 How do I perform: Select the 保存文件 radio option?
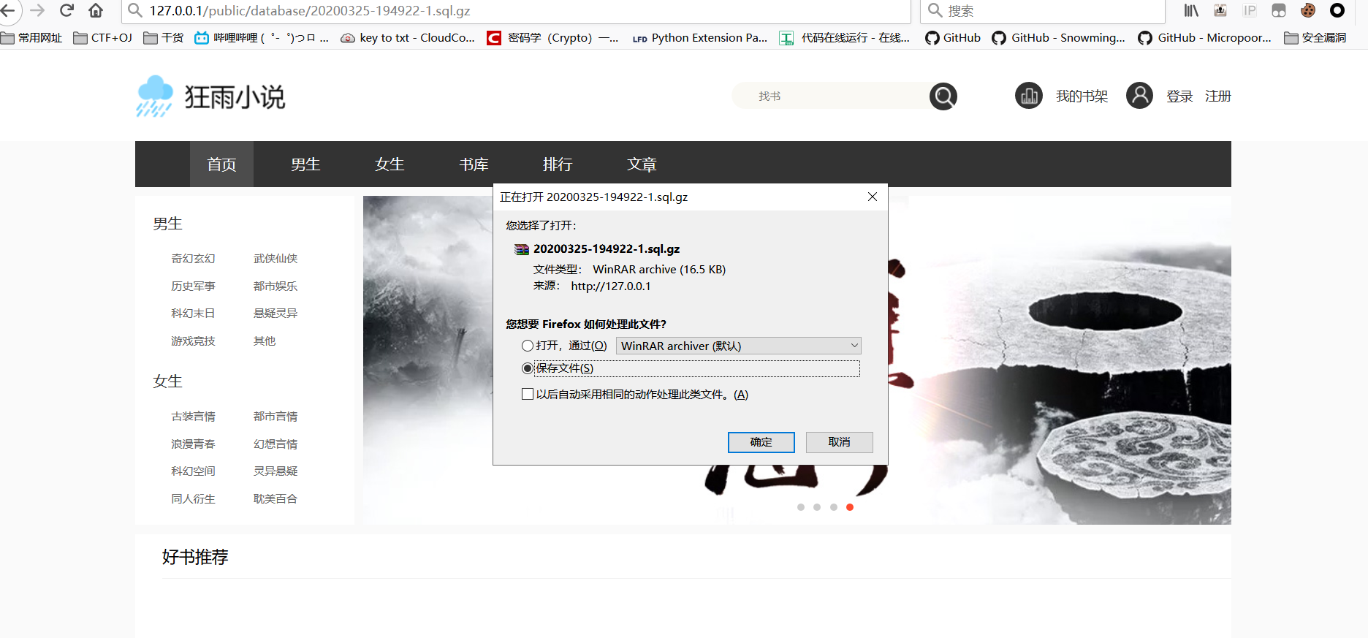[x=527, y=368]
